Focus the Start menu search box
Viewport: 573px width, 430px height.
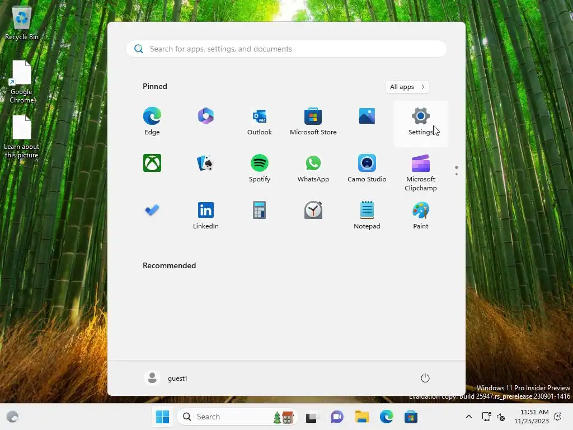pyautogui.click(x=286, y=49)
